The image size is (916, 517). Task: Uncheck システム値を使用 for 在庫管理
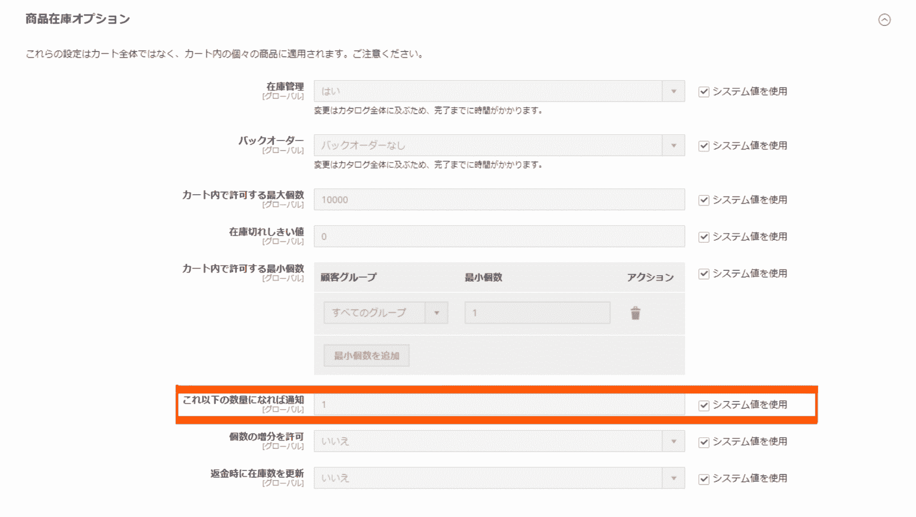[x=703, y=91]
